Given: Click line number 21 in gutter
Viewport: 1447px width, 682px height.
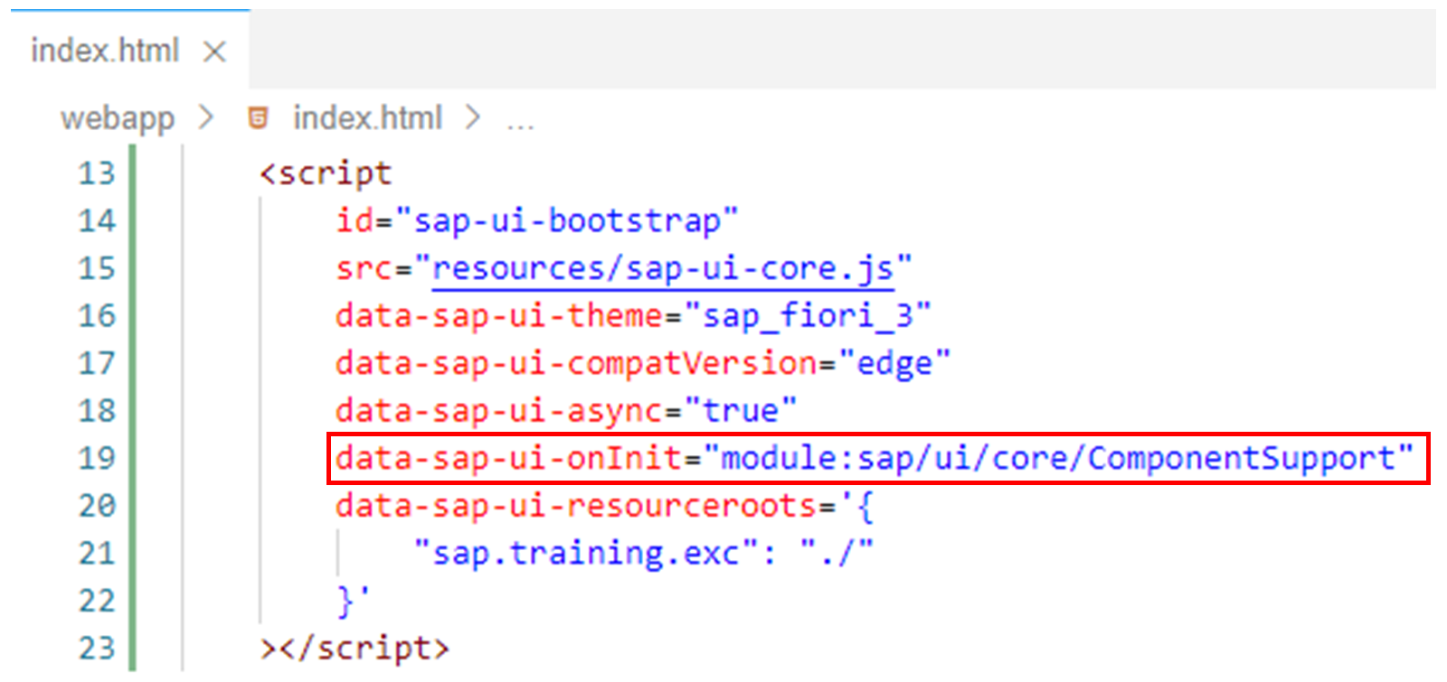Looking at the screenshot, I should [97, 553].
